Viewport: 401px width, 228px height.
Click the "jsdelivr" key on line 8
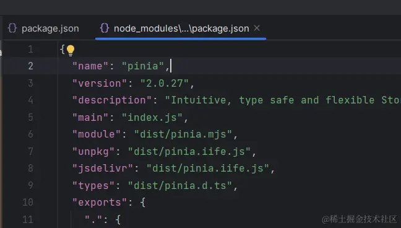click(x=103, y=169)
